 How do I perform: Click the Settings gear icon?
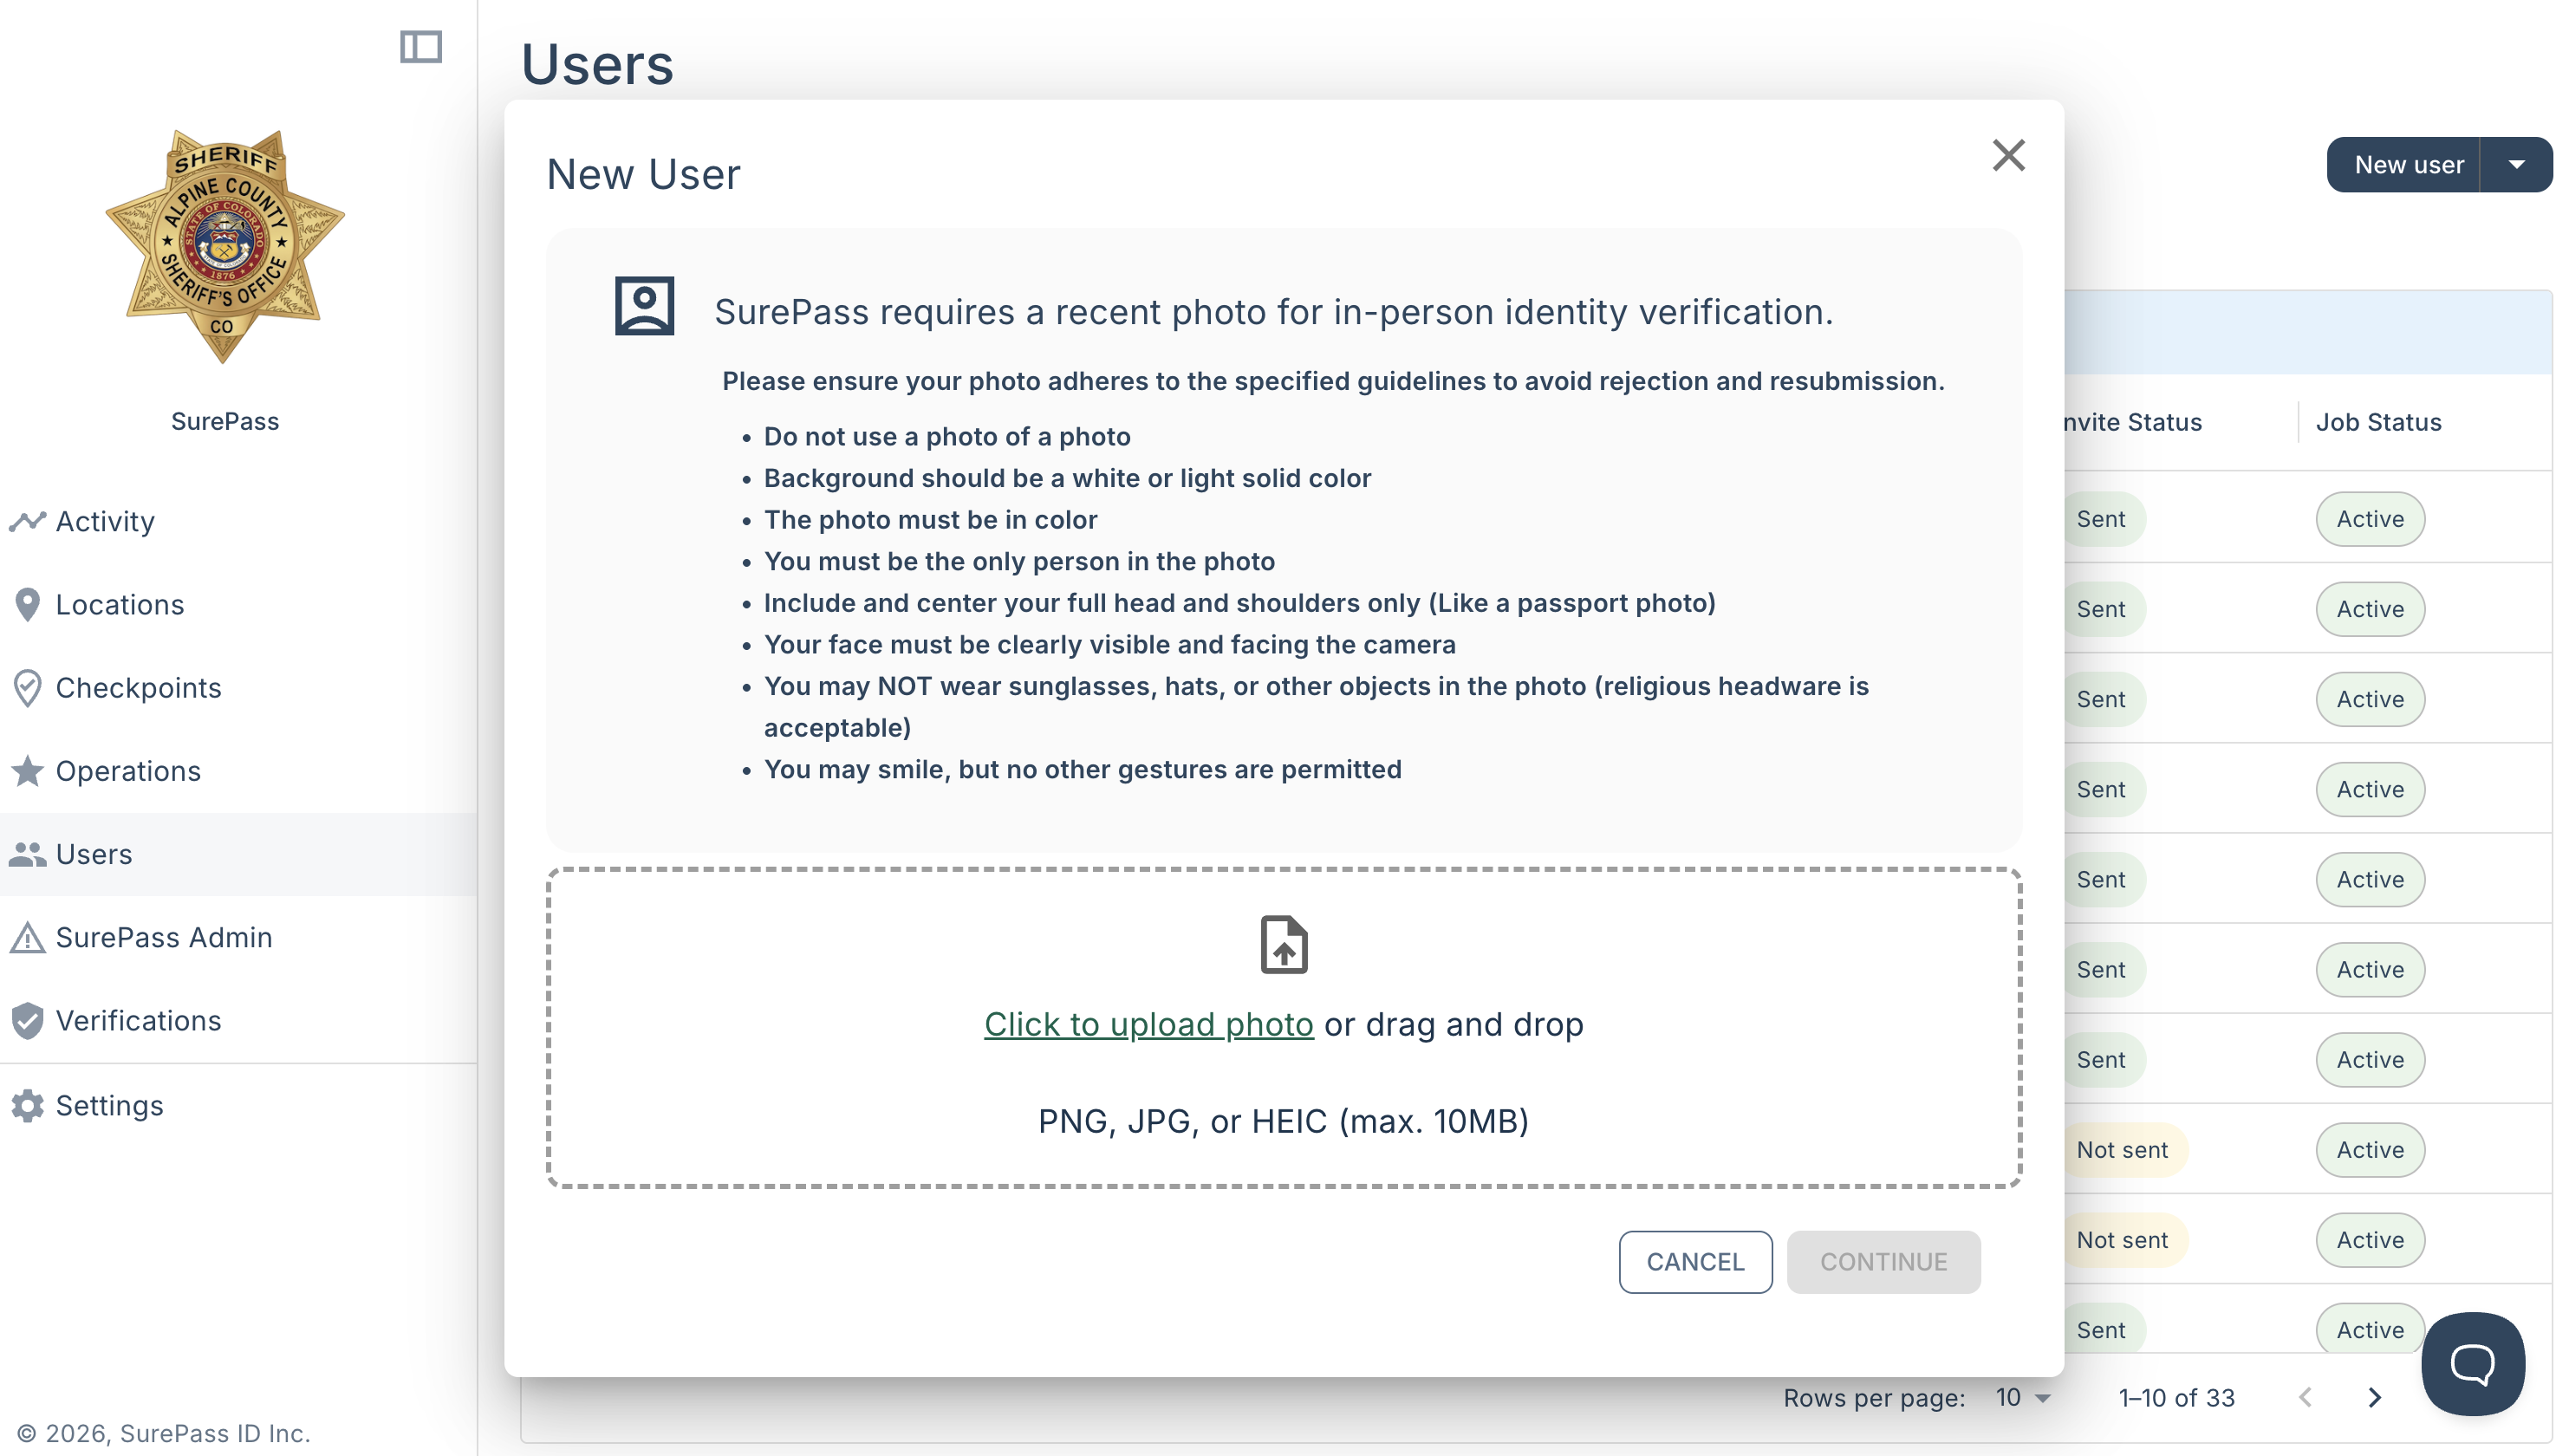[x=27, y=1106]
